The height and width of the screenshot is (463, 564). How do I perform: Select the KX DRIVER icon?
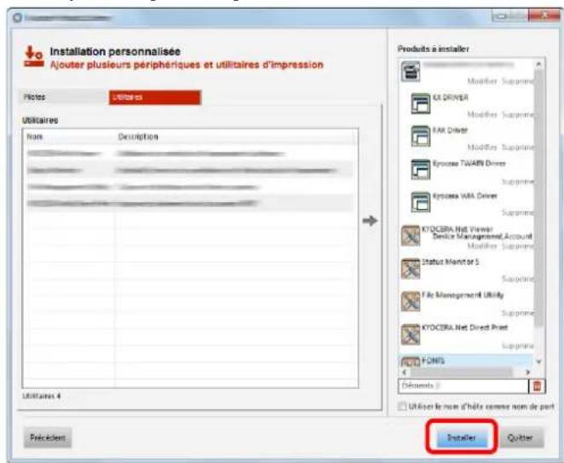click(421, 103)
